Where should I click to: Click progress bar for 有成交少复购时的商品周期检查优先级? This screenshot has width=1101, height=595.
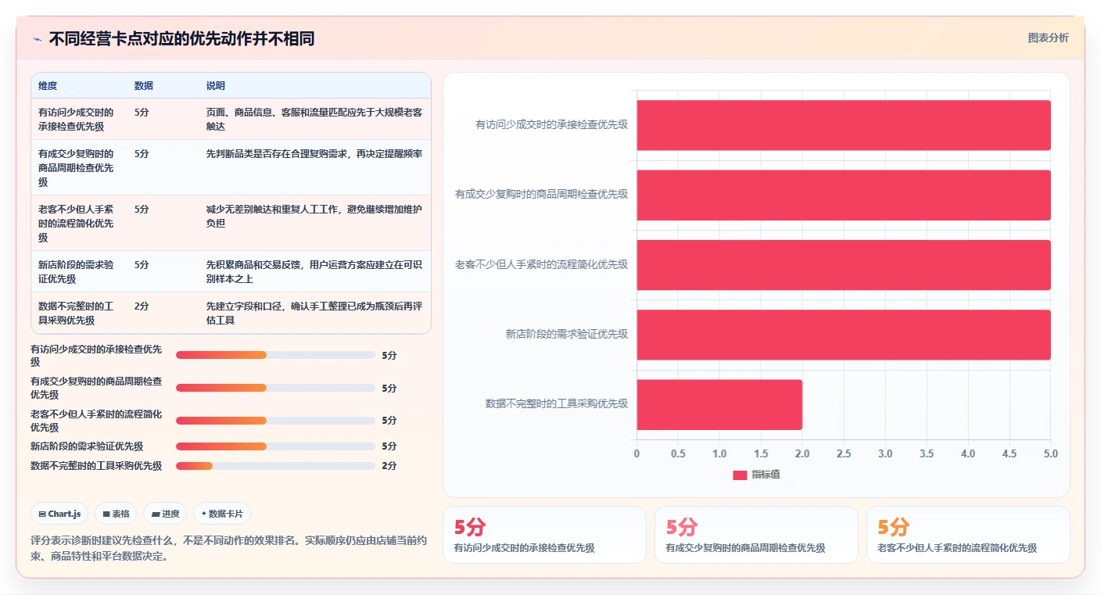click(x=275, y=388)
